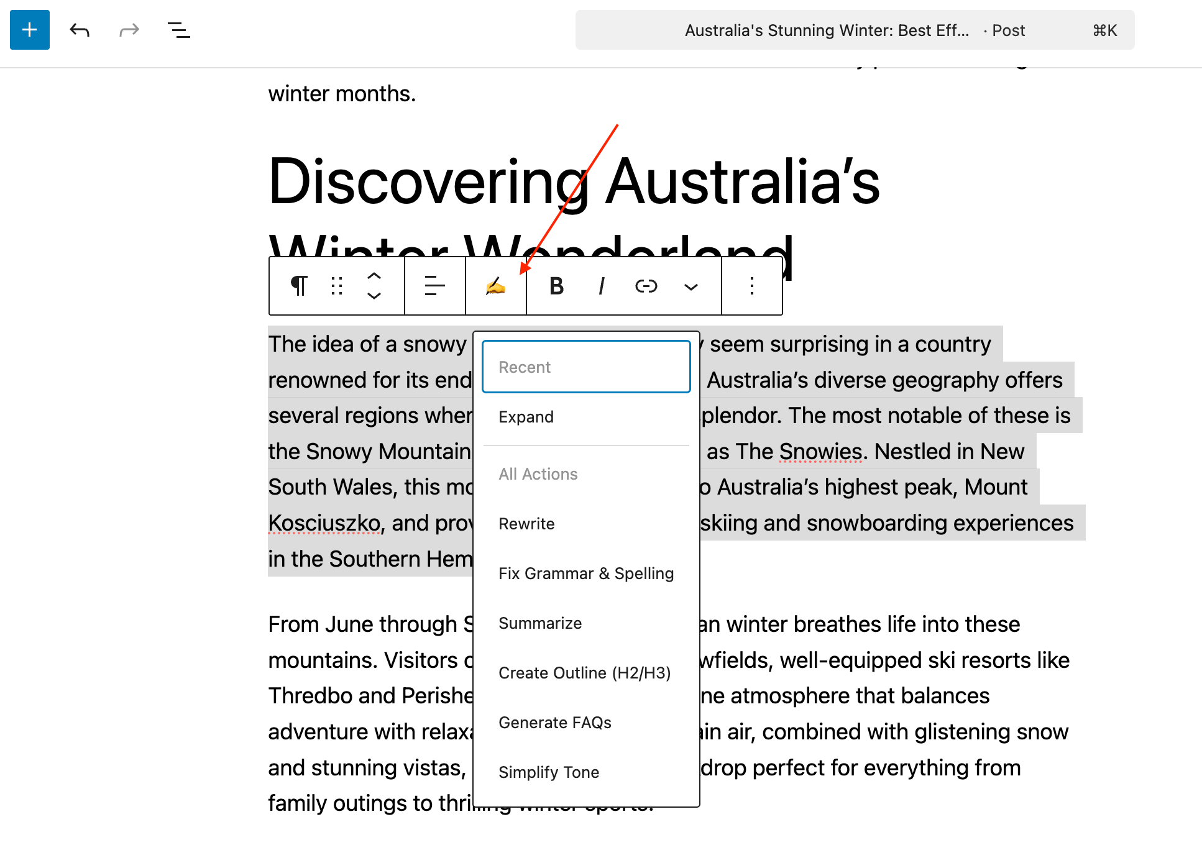Click the blue block inserter plus button
The image size is (1202, 845).
pyautogui.click(x=29, y=30)
